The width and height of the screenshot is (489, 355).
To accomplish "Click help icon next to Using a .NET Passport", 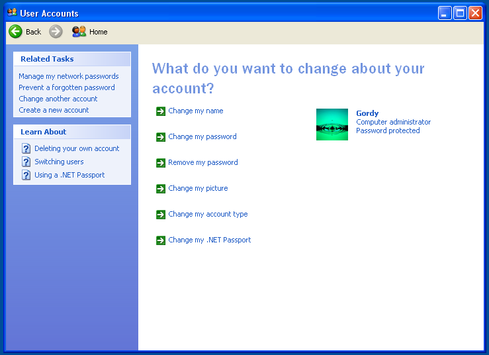I will coord(26,175).
